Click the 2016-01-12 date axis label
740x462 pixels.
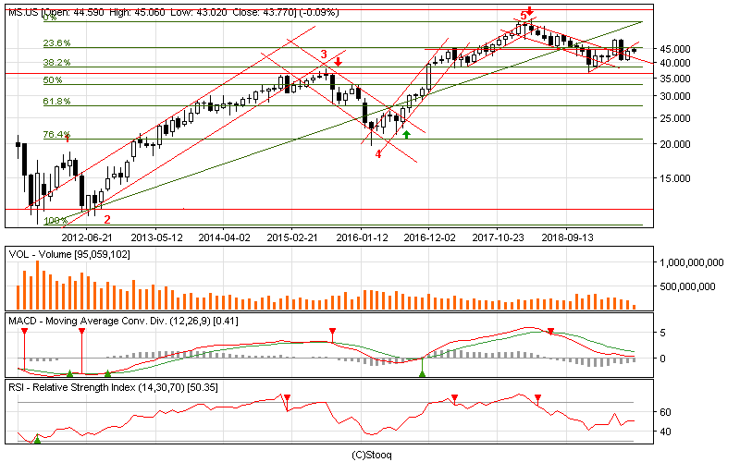362,237
